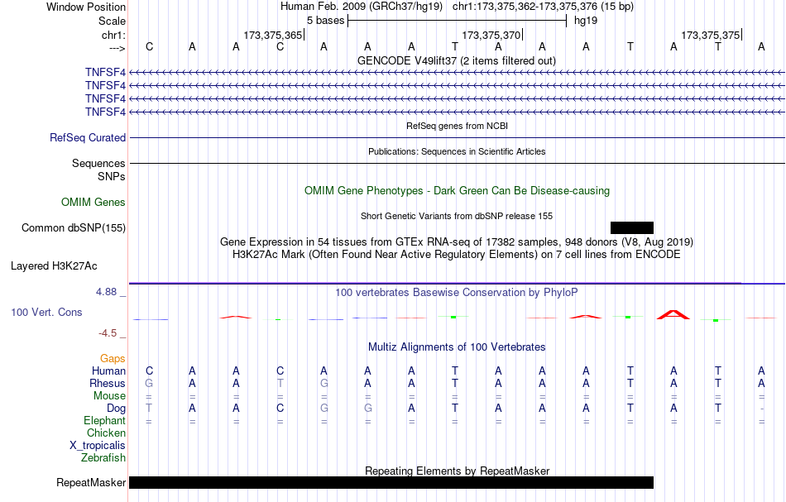Select the orange Gaps label

point(113,359)
